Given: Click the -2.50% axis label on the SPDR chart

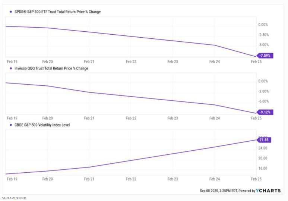Looking at the screenshot, I should (263, 35).
